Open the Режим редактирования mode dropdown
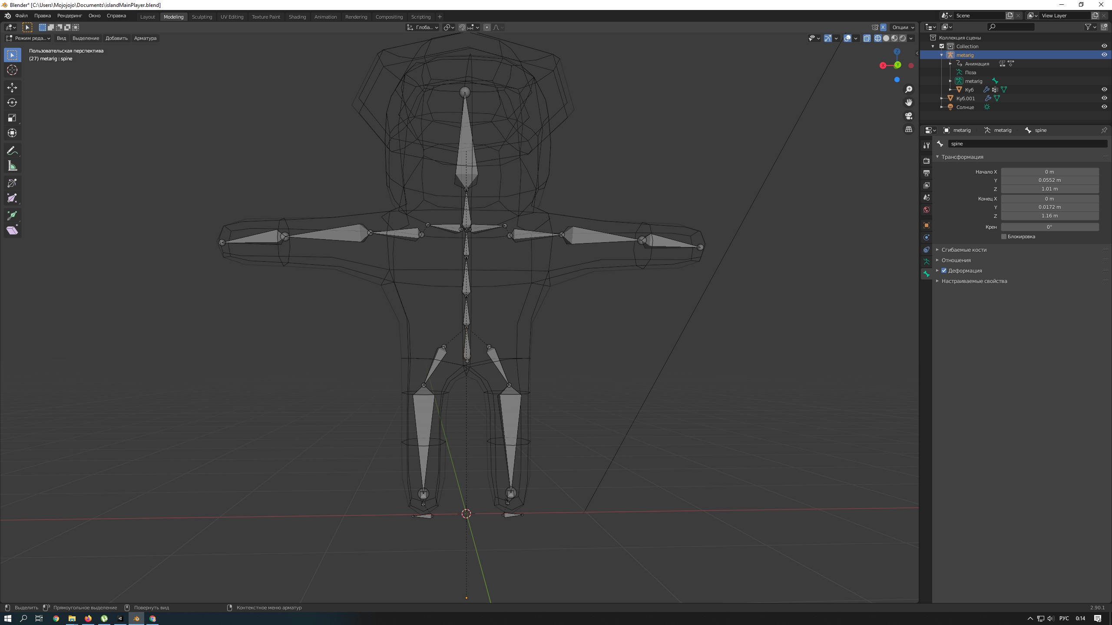 pyautogui.click(x=28, y=38)
